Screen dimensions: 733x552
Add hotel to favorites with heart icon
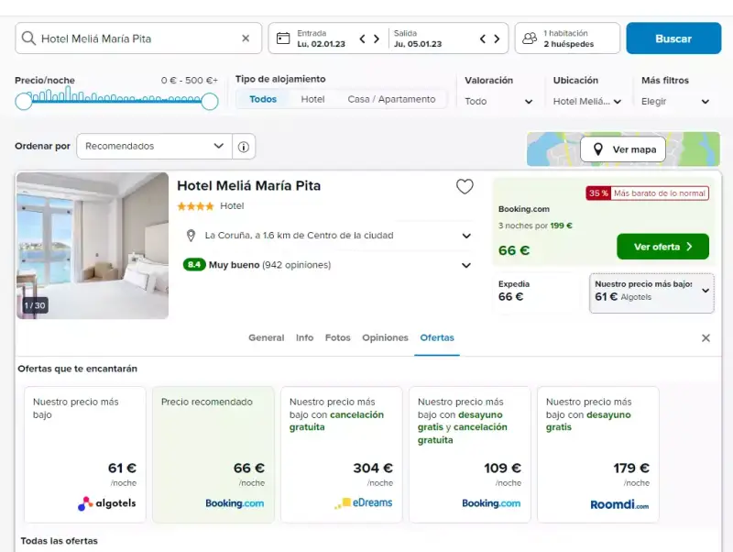[465, 187]
